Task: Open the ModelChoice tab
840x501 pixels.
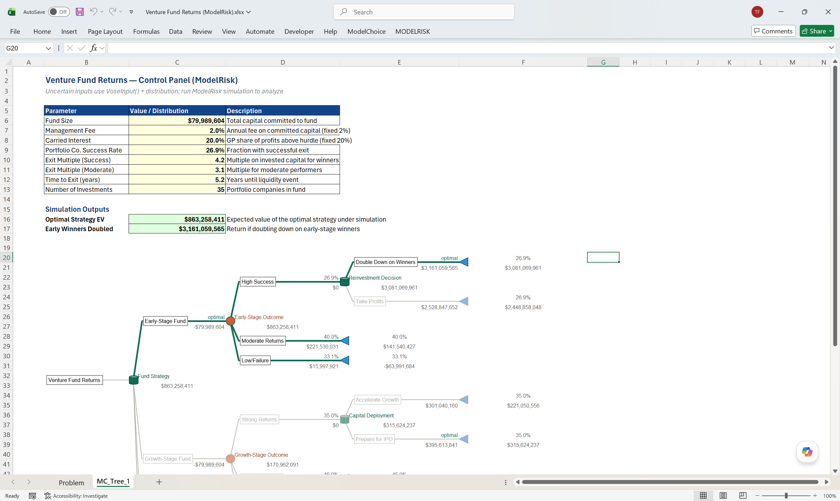Action: (x=367, y=31)
